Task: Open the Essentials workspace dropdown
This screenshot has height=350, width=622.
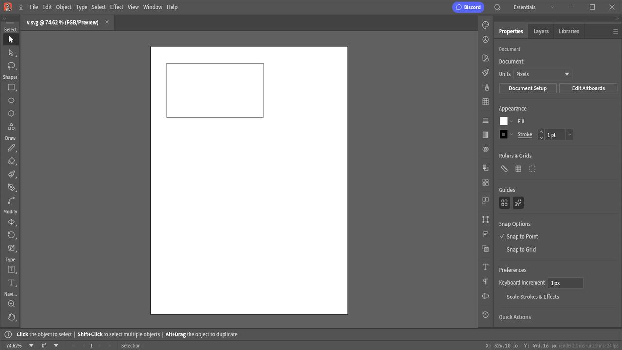Action: click(534, 7)
